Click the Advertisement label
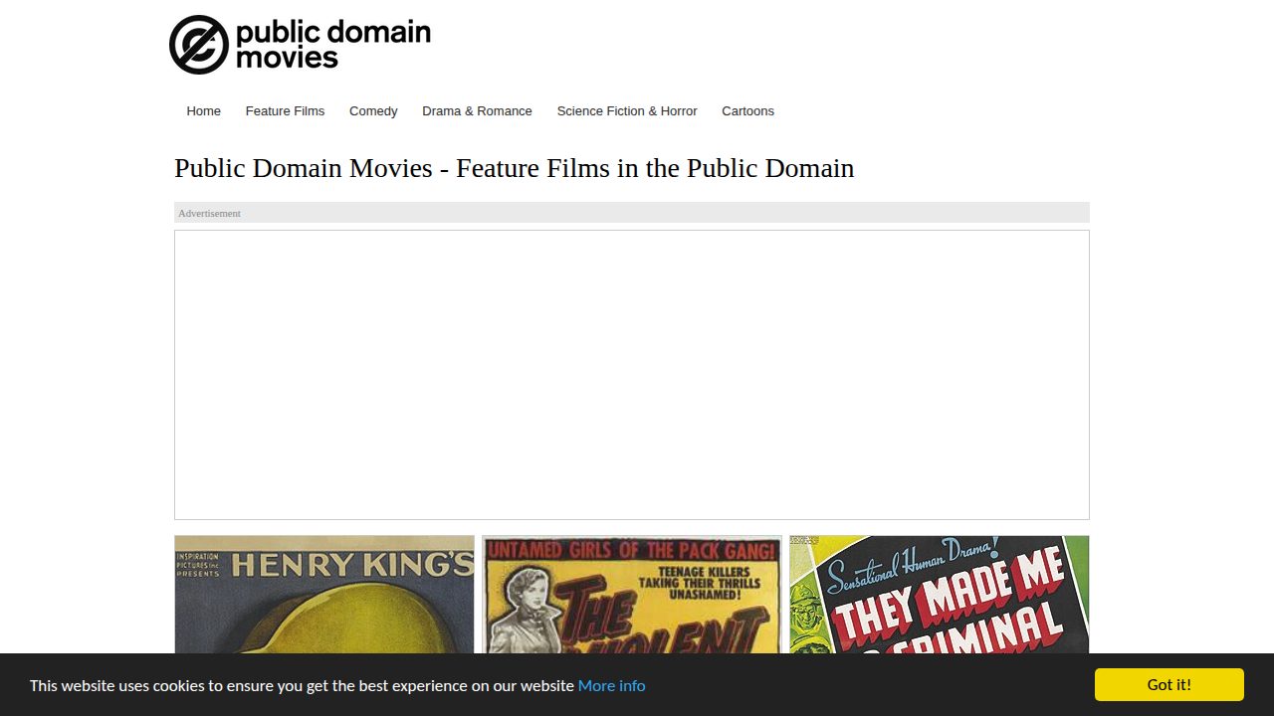Viewport: 1274px width, 716px height. tap(209, 213)
